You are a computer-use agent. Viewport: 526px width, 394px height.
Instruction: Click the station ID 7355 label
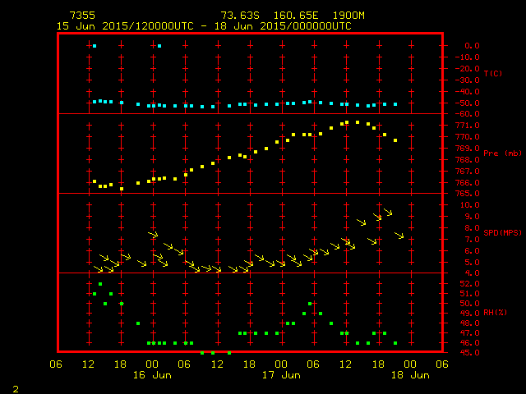(81, 16)
